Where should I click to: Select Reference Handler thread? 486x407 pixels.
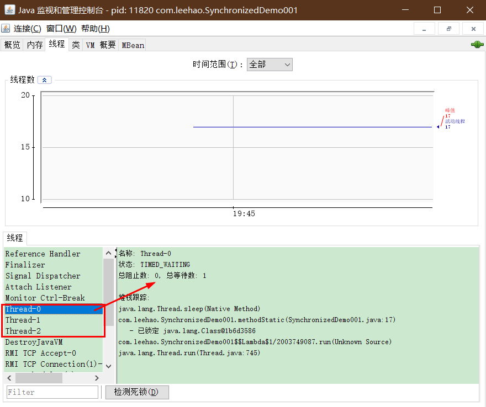tap(54, 254)
